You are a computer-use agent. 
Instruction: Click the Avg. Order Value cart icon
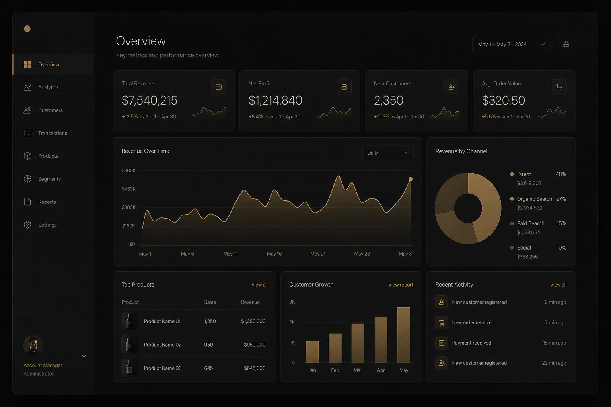559,87
